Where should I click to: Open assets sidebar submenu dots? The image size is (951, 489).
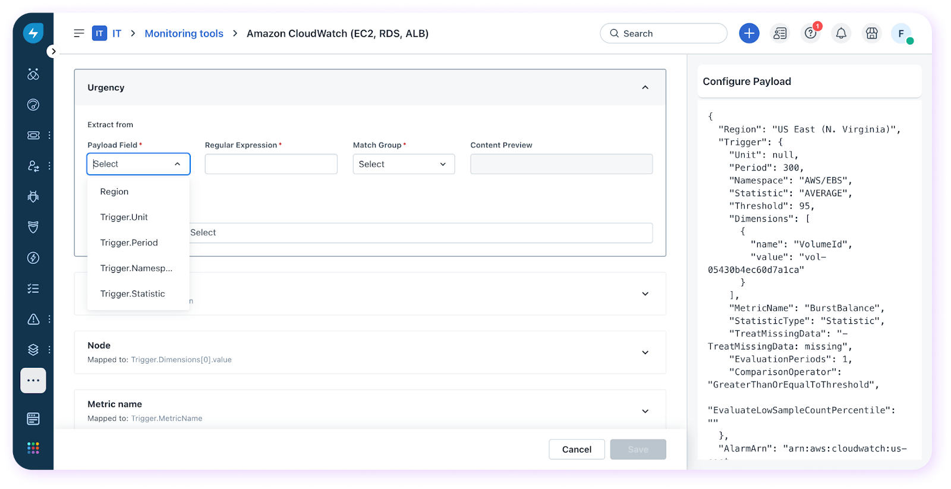49,349
